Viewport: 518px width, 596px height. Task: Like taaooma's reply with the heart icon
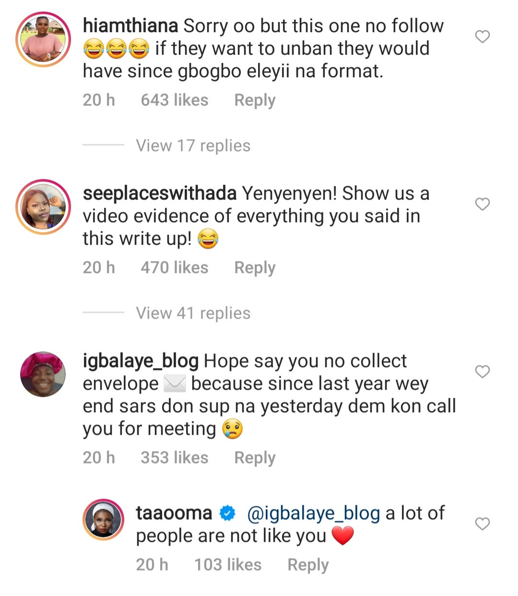(482, 524)
